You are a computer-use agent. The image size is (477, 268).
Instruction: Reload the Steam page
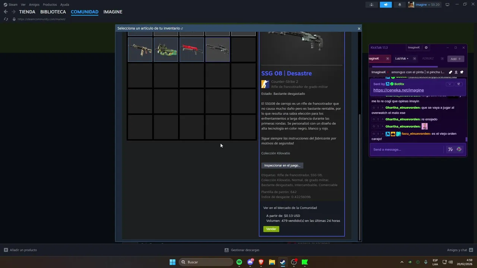pos(6,19)
